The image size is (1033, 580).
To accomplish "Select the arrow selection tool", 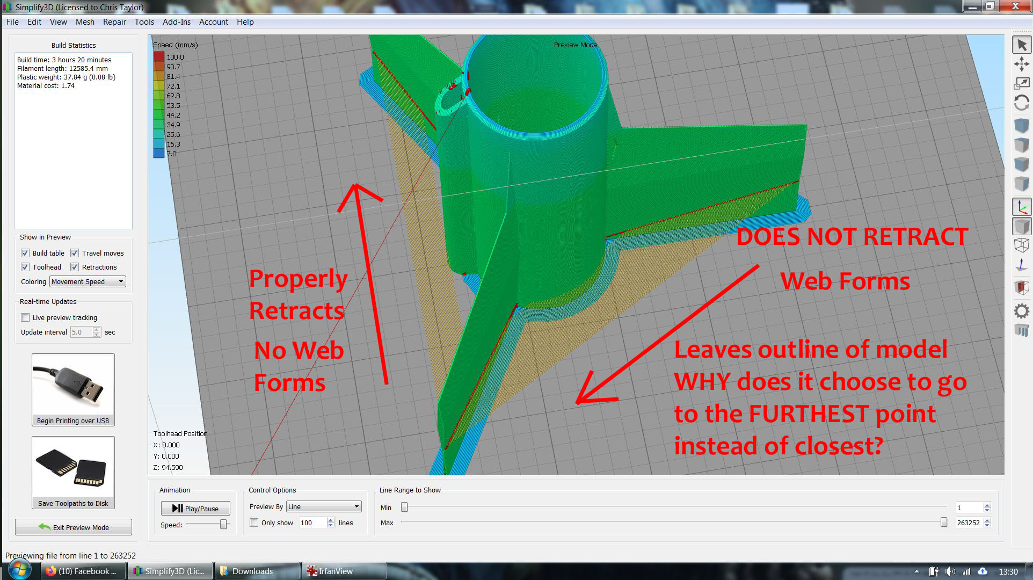I will click(x=1021, y=45).
